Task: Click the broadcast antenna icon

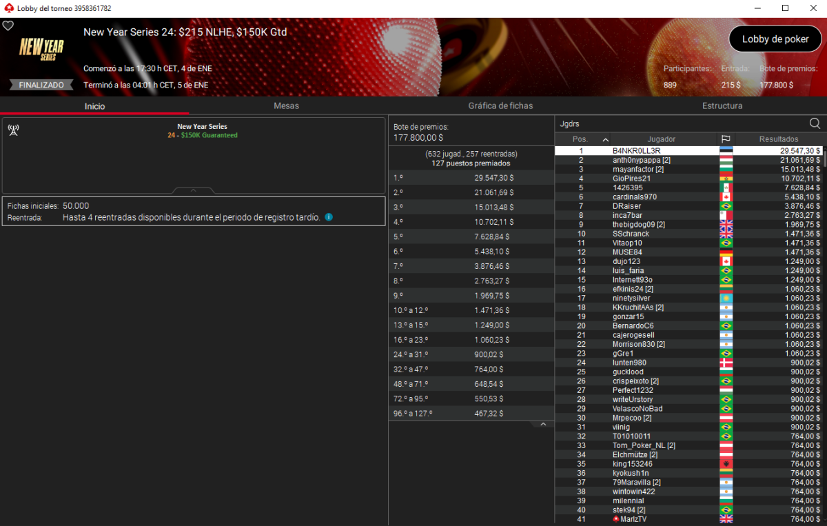Action: [x=13, y=130]
